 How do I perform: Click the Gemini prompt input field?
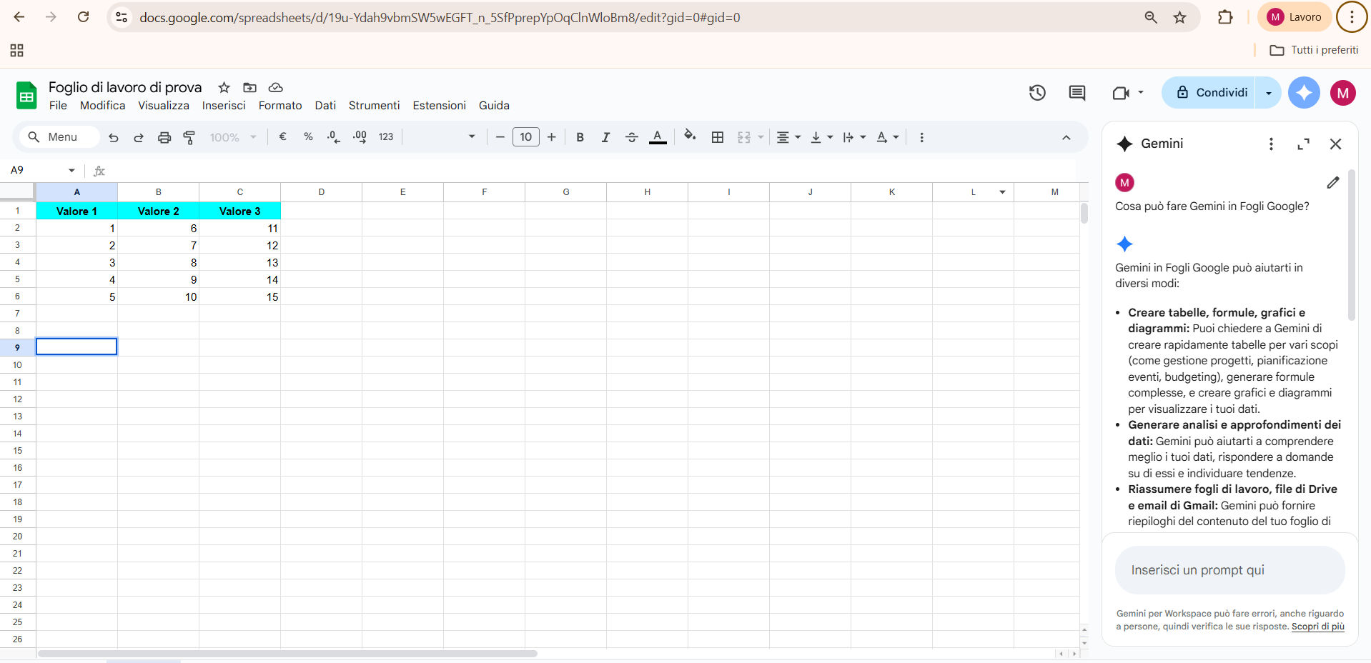[x=1229, y=570]
